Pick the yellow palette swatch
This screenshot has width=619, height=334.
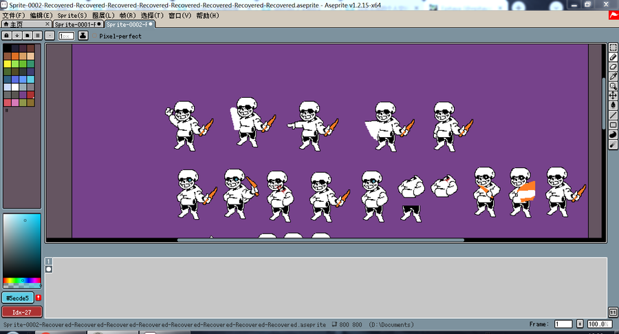(x=7, y=63)
